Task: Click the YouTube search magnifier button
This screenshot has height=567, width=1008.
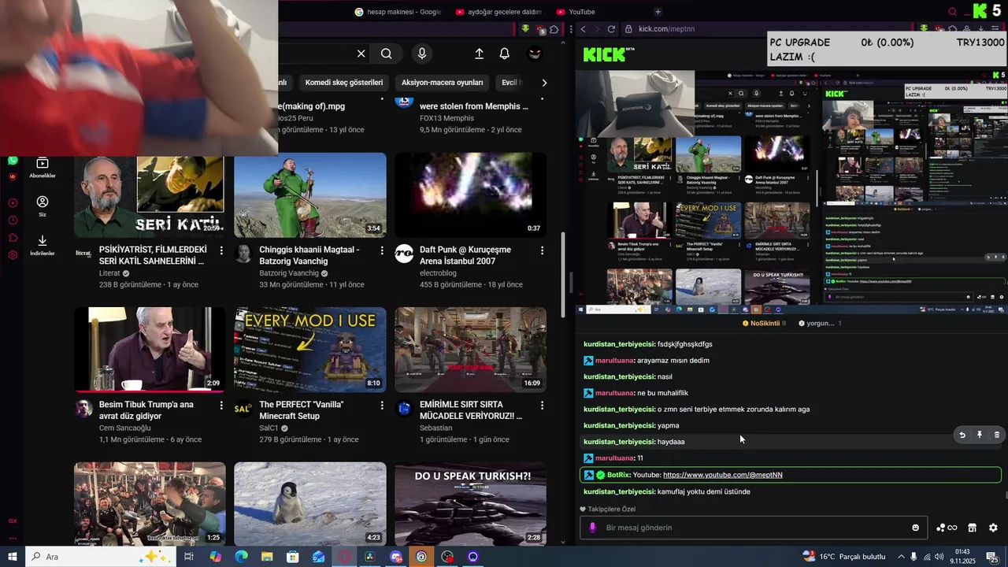Action: (x=386, y=54)
